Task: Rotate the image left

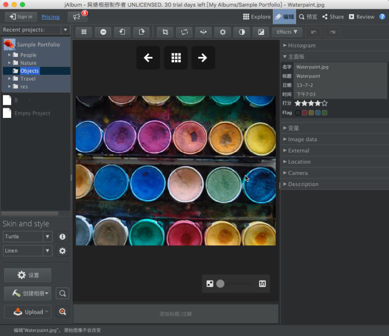Action: click(122, 32)
